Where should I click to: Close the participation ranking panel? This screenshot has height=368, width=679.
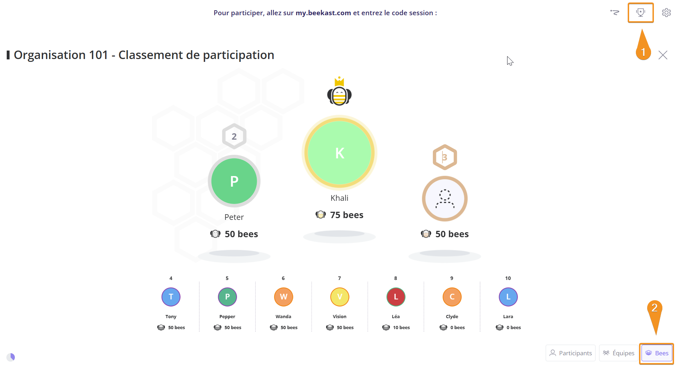click(x=663, y=55)
